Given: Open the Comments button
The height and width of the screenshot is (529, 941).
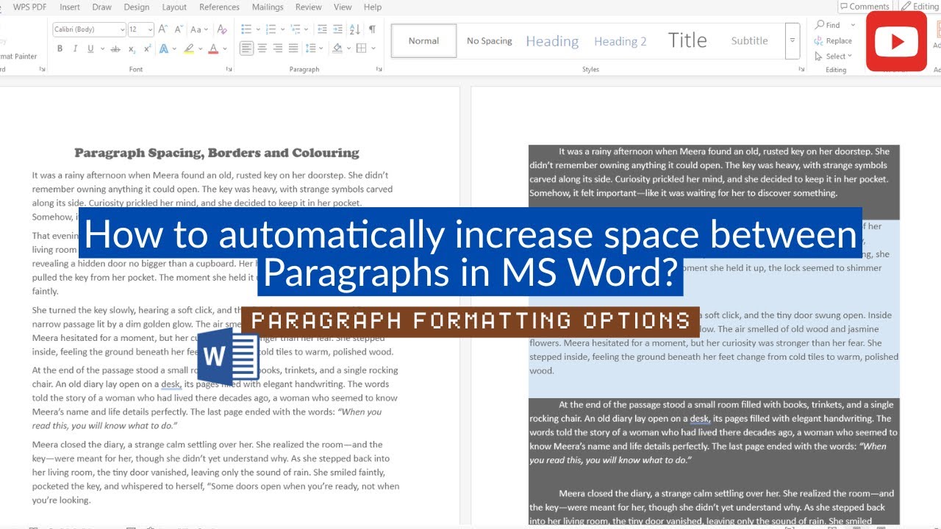Looking at the screenshot, I should (x=864, y=6).
